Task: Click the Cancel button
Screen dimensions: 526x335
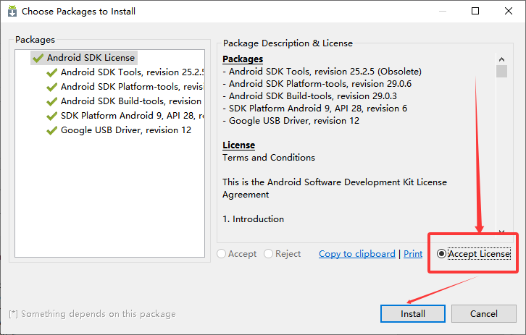Action: (x=483, y=313)
